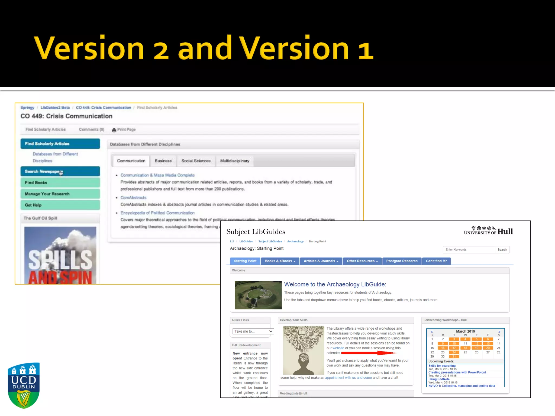Click the Find Books sidebar button

tap(60, 183)
